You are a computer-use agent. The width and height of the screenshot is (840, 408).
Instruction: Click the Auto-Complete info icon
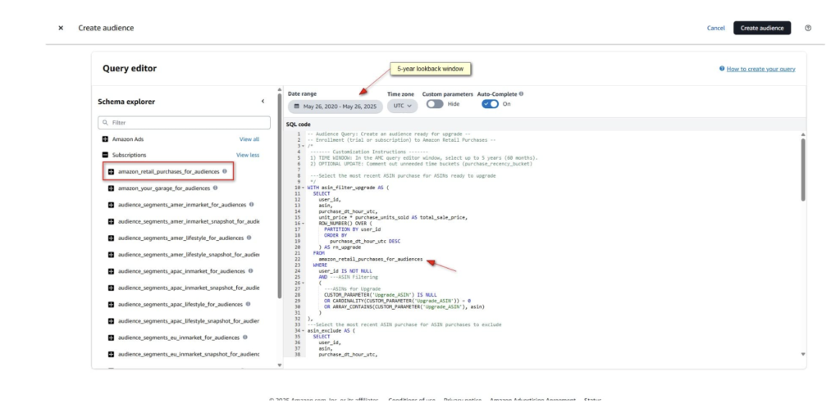point(521,93)
